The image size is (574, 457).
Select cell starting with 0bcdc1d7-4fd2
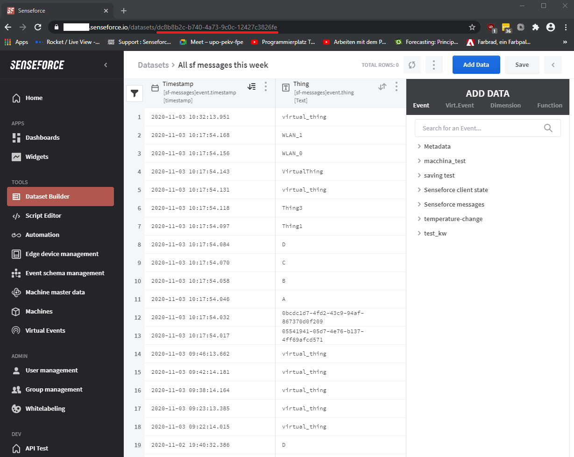[340, 317]
